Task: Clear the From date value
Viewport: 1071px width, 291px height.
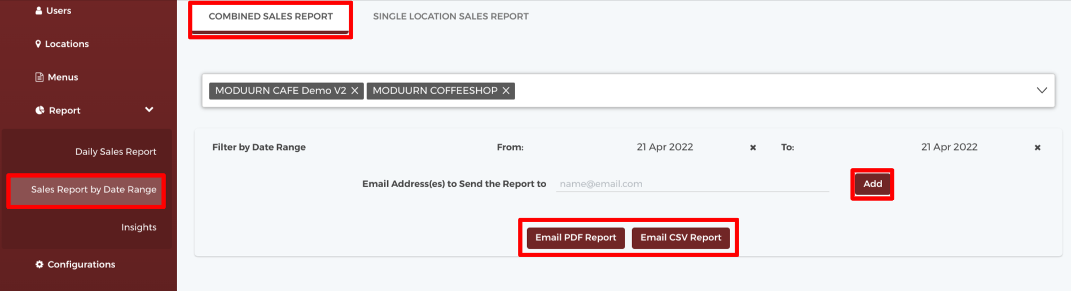Action: [753, 148]
